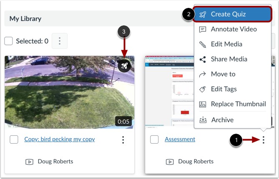Select Replace Thumbnail in the menu
Viewport: 279px width, 179px height.
pos(232,104)
